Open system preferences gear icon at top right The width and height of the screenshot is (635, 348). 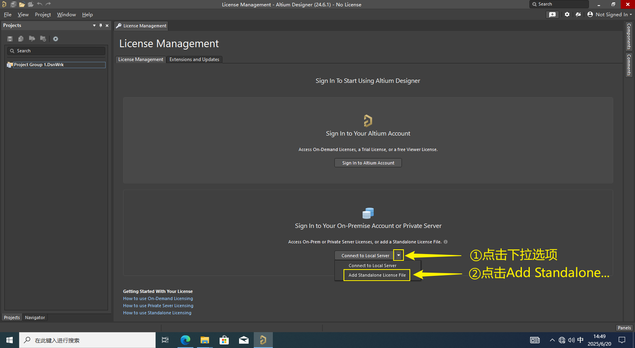[567, 14]
